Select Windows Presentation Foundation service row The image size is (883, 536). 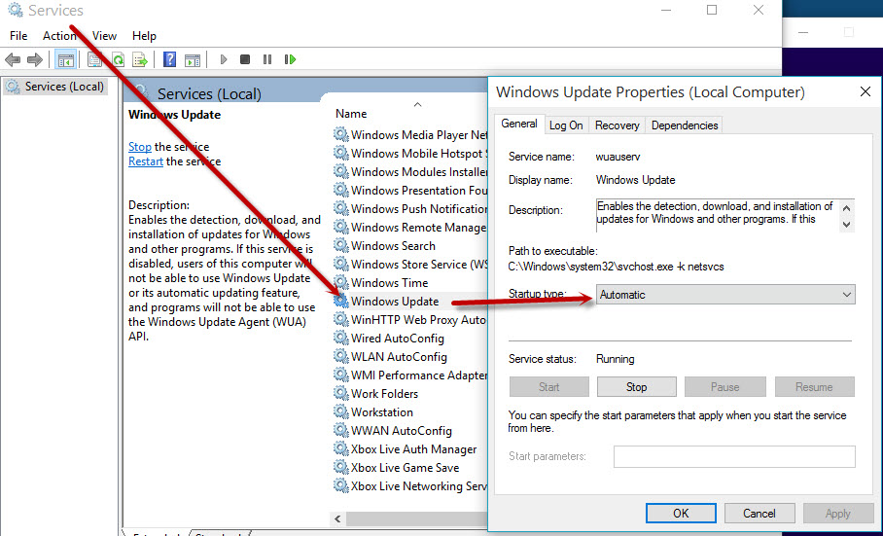(x=410, y=191)
